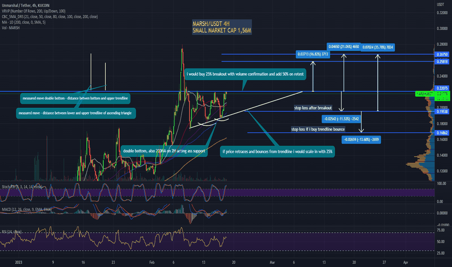The image size is (452, 267).
Task: Select the MA - 1D indicator legend
Action: [x=24, y=22]
